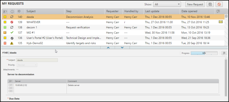Click the in-progress status icon of request 140
The height and width of the screenshot is (102, 229).
click(12, 17)
